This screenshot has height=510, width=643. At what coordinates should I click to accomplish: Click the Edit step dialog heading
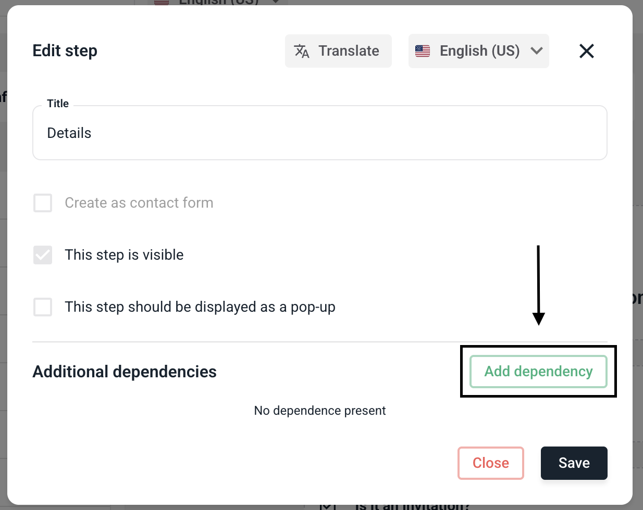(65, 51)
